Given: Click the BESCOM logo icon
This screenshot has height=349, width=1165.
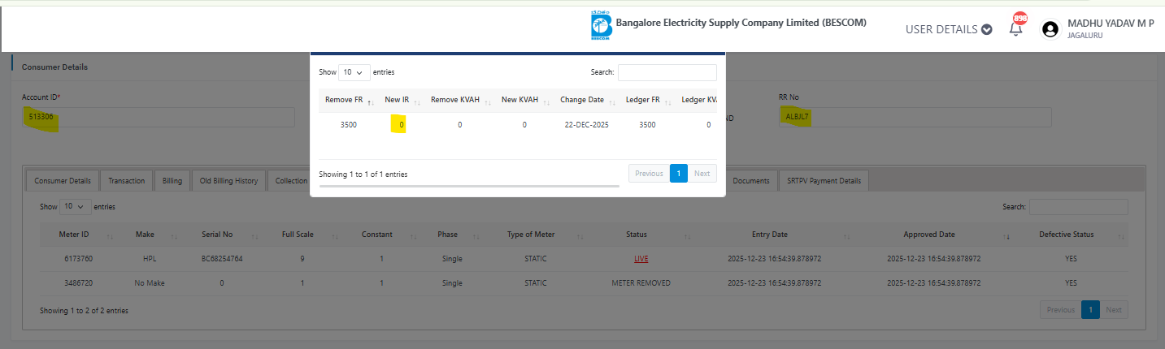Looking at the screenshot, I should click(602, 25).
